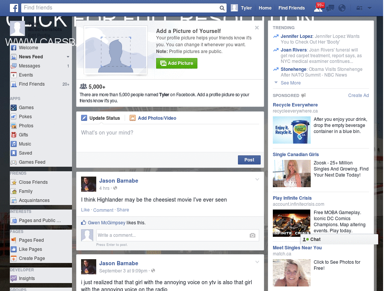Viewport: 388px width, 291px height.
Task: Open the Recycle Everywhere ad title
Action: pos(295,105)
